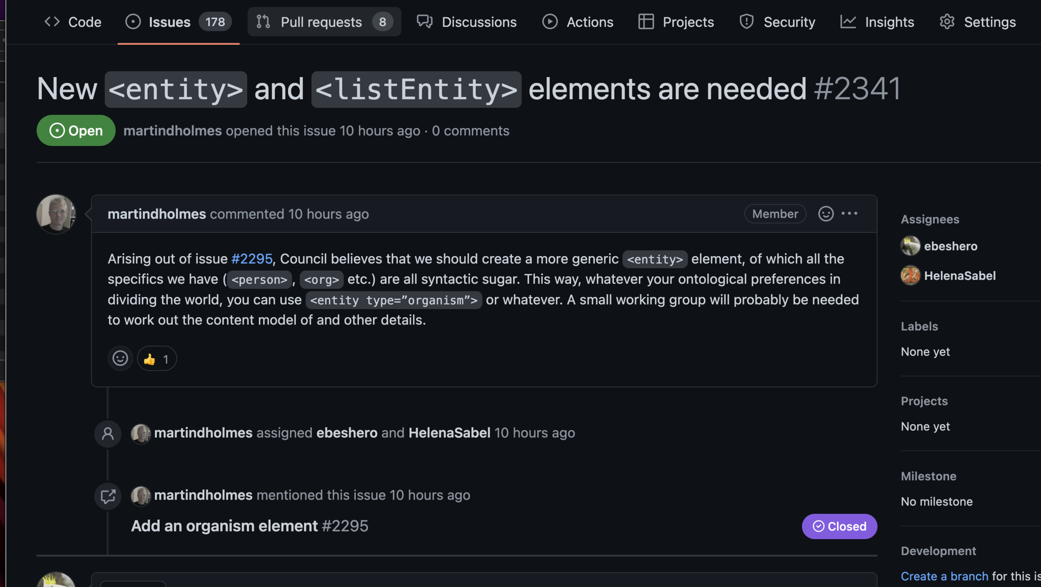
Task: Open the Security tab
Action: [x=777, y=22]
